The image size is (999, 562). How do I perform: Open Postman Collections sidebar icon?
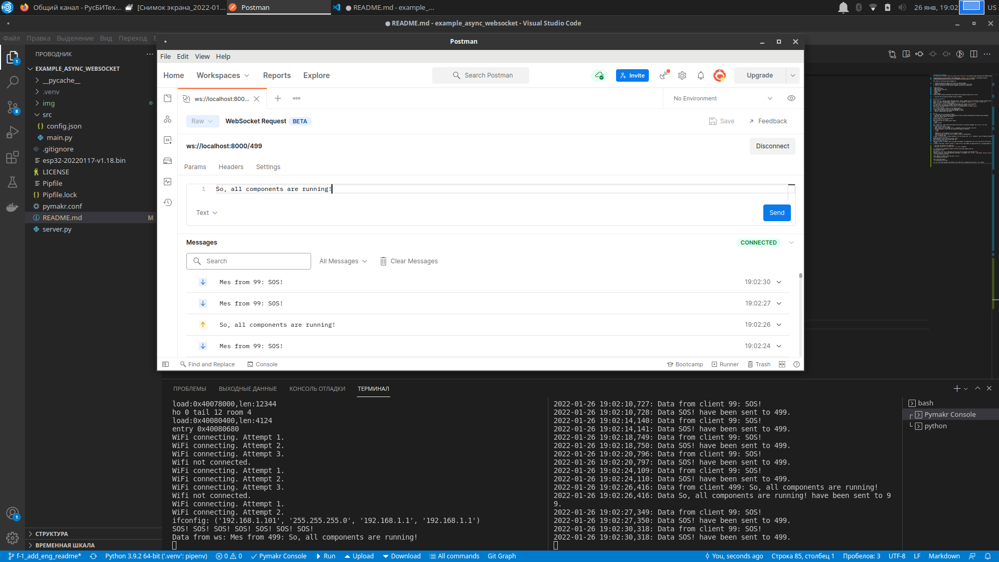168,98
